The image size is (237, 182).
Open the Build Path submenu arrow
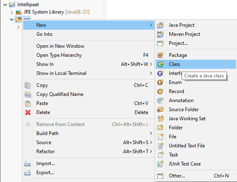point(151,133)
